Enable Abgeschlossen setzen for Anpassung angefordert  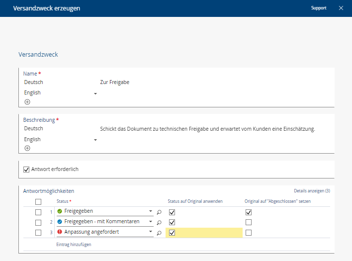point(249,233)
